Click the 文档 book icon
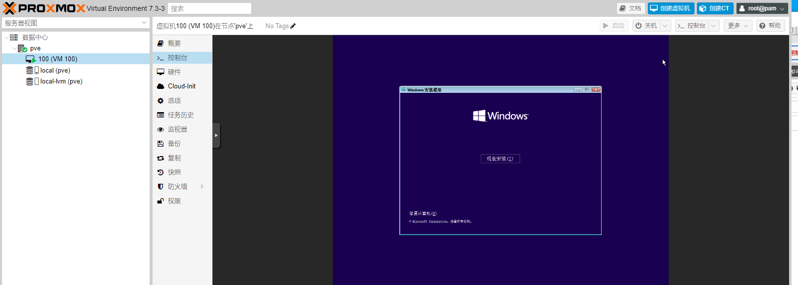This screenshot has height=285, width=798. click(x=623, y=8)
